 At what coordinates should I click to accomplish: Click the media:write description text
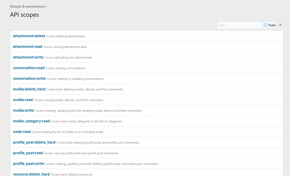(89, 111)
